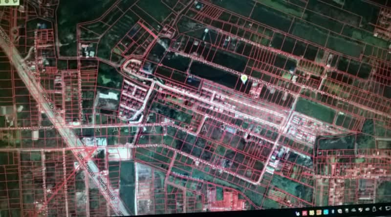This screenshot has height=217, width=391.
Task: Open the notification center icon at the tray end
Action: [388, 208]
